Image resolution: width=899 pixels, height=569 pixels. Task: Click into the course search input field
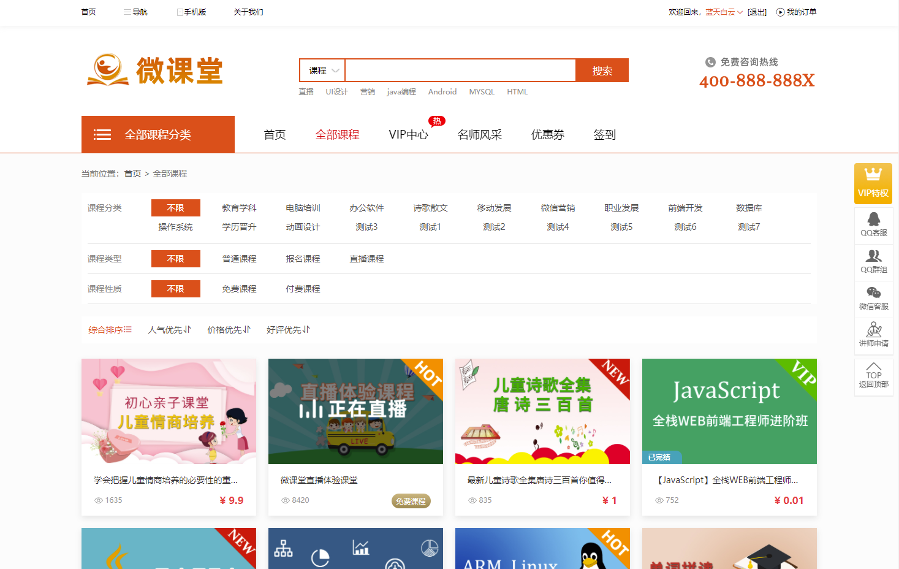(460, 71)
